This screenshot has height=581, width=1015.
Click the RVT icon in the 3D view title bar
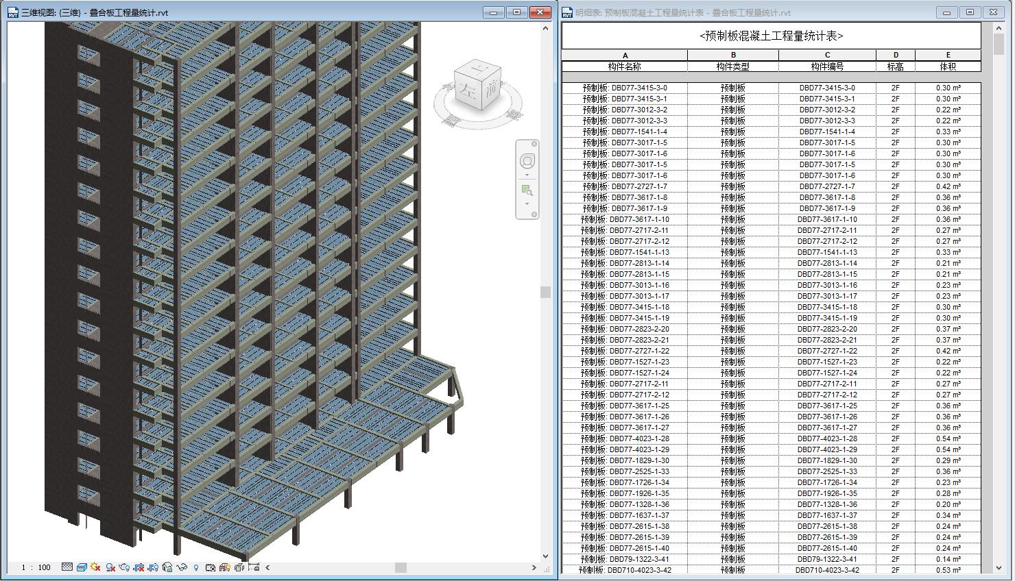click(12, 12)
